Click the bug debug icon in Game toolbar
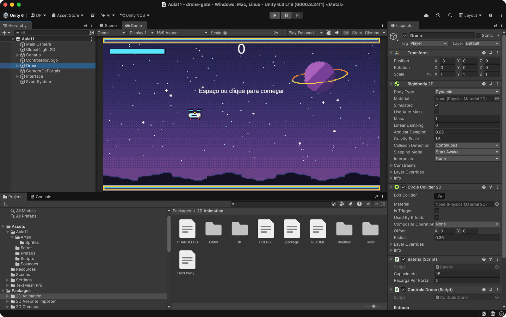 tap(329, 33)
